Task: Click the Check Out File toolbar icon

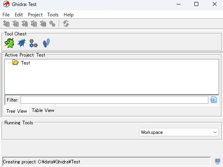Action: (16, 24)
